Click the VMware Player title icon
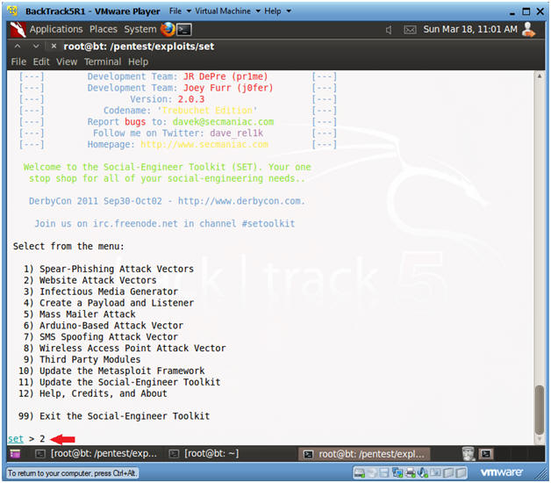Image resolution: width=551 pixels, height=483 pixels. [x=12, y=11]
